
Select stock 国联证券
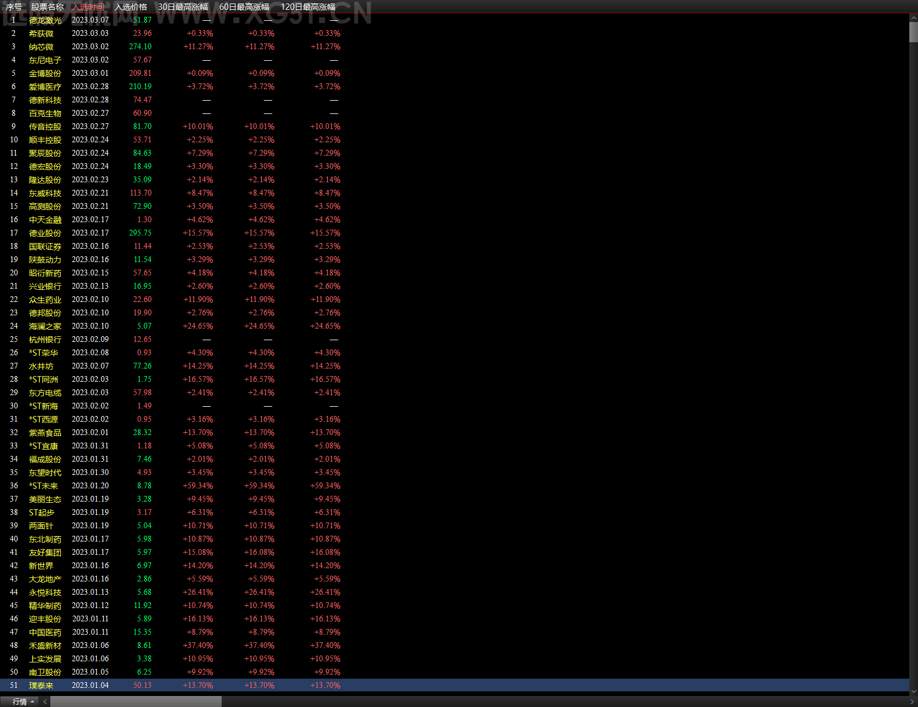click(45, 246)
